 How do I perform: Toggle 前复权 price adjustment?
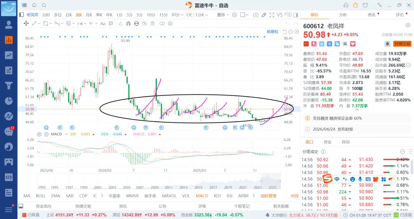(x=273, y=32)
